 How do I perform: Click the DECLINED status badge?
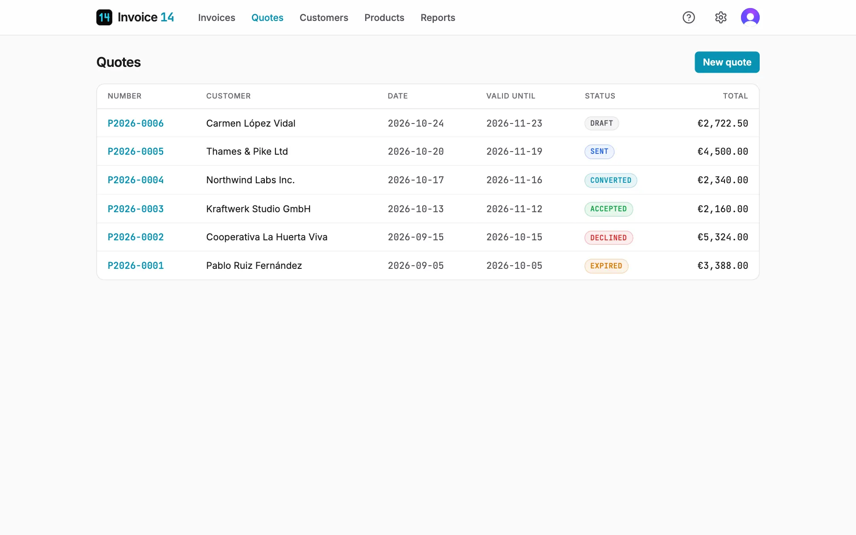(609, 238)
